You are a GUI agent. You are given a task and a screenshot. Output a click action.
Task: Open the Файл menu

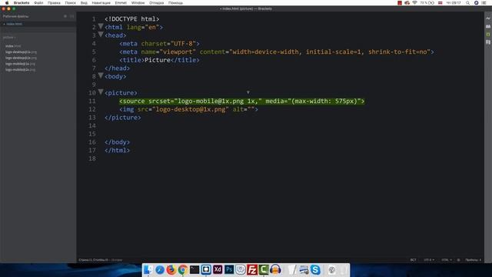38,3
